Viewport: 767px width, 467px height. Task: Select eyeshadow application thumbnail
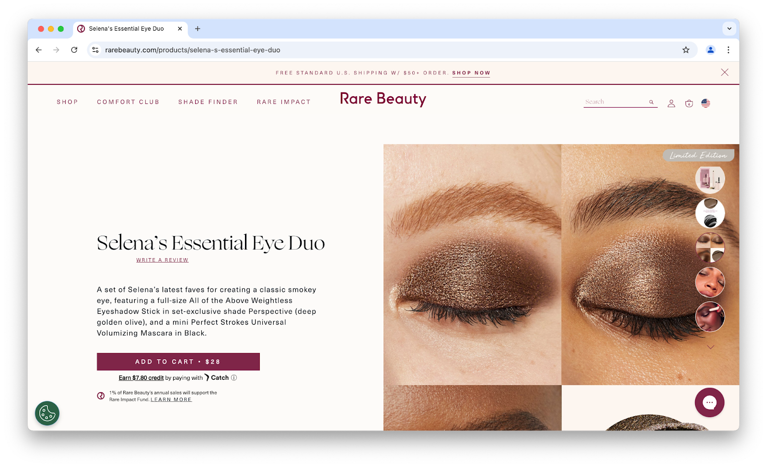[x=710, y=317]
